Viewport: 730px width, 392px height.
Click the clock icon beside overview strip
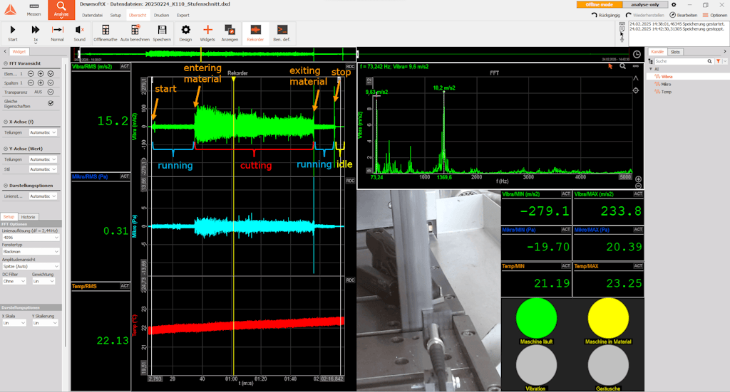[637, 54]
